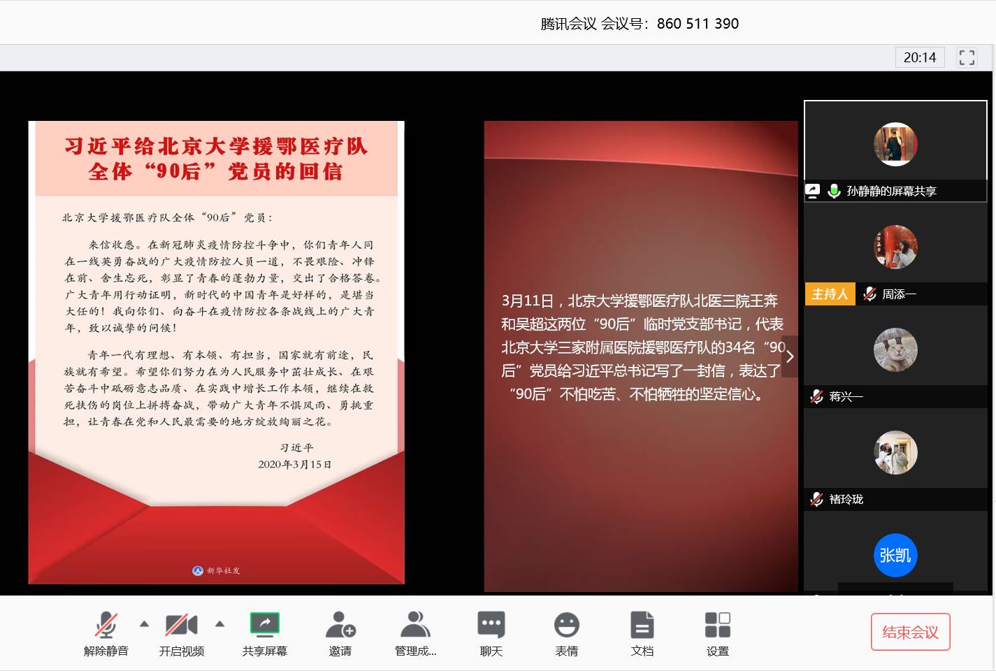Click the 20:14 meeting timer display

click(919, 57)
